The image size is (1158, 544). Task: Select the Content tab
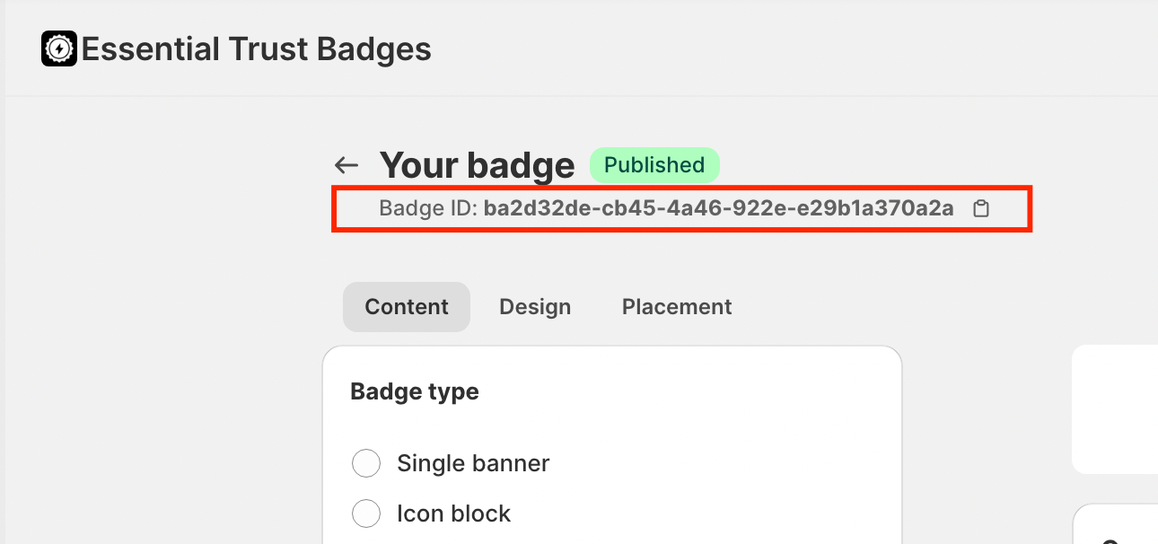407,307
